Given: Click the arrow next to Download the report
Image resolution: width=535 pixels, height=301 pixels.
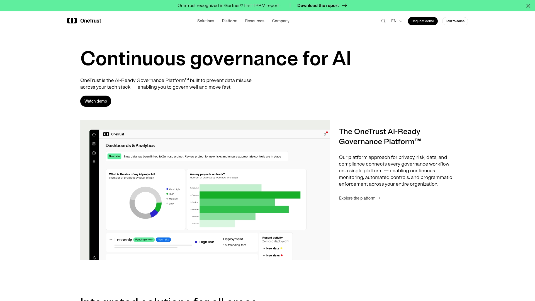Looking at the screenshot, I should (x=345, y=5).
